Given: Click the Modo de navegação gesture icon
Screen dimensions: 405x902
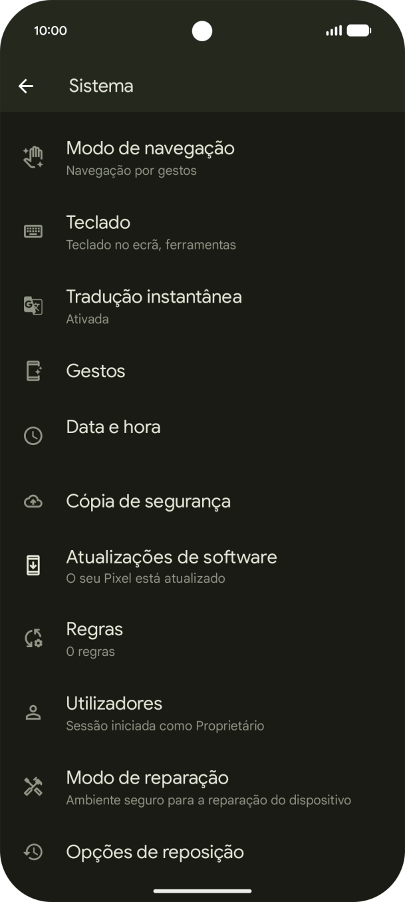Looking at the screenshot, I should 33,156.
